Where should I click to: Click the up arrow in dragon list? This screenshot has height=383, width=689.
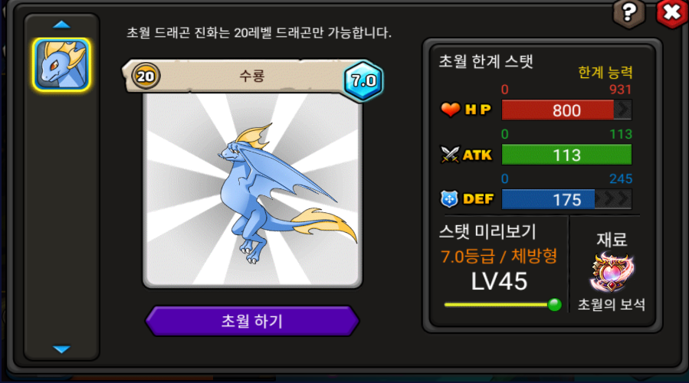[61, 25]
